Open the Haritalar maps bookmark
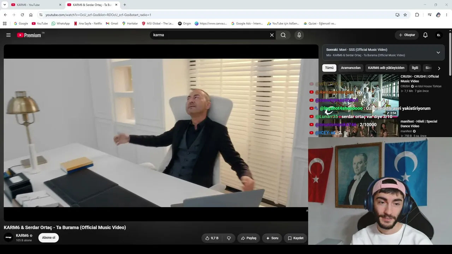 [130, 24]
